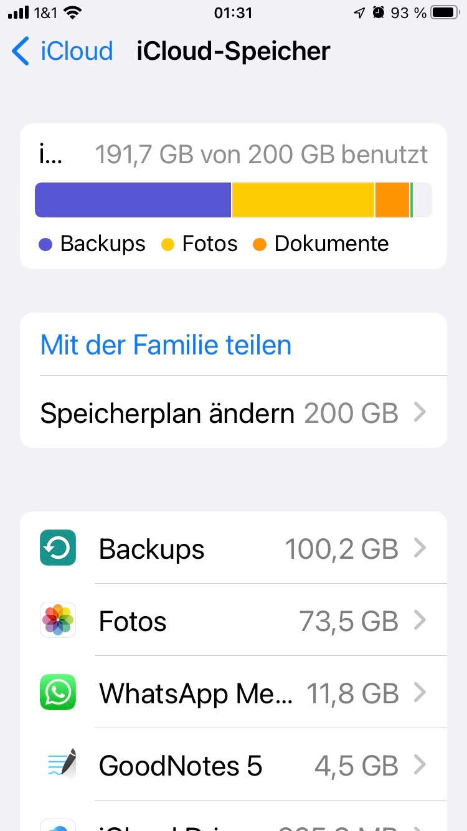Tap the back arrow icon

point(21,51)
